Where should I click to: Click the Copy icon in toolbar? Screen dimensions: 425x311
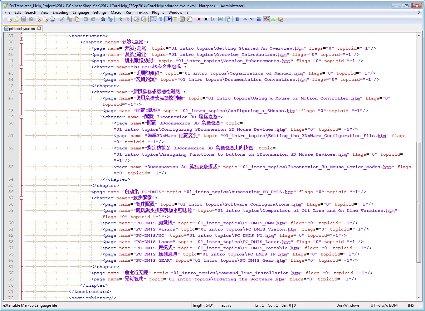[69, 19]
